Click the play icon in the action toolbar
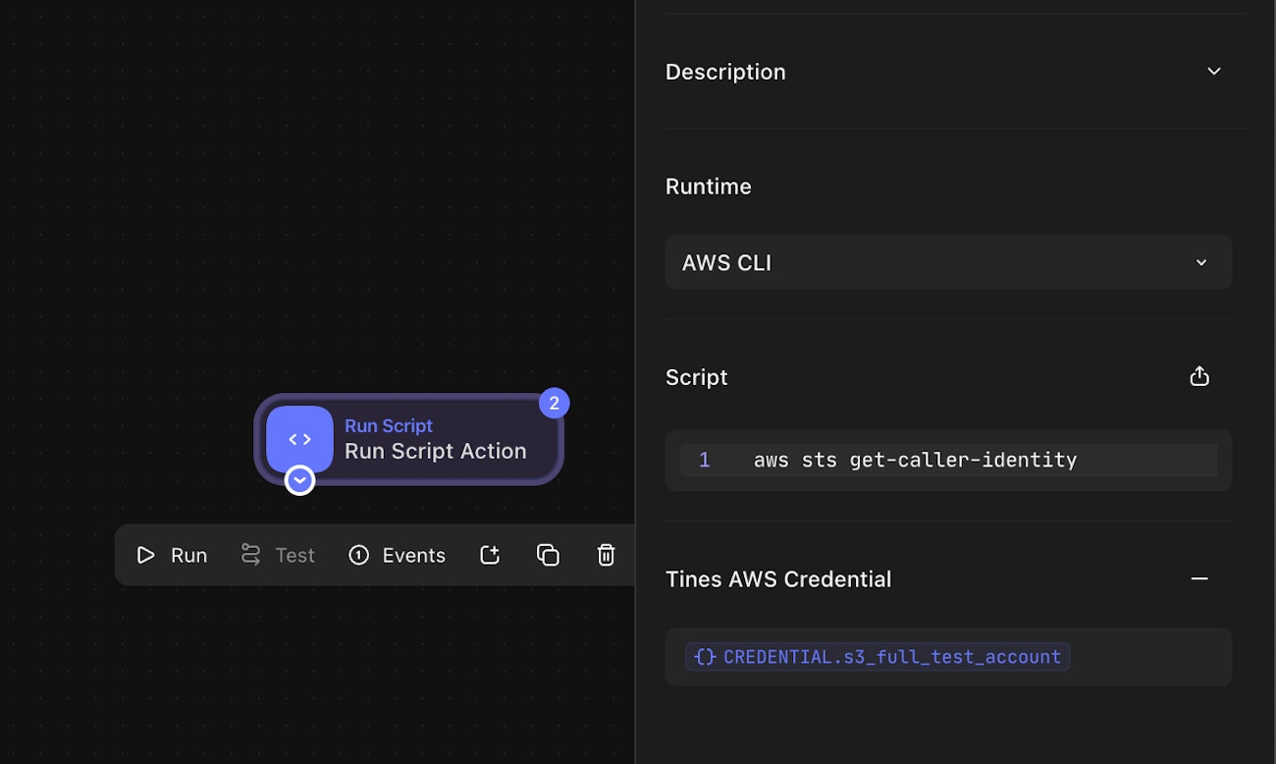Image resolution: width=1276 pixels, height=764 pixels. (x=146, y=556)
